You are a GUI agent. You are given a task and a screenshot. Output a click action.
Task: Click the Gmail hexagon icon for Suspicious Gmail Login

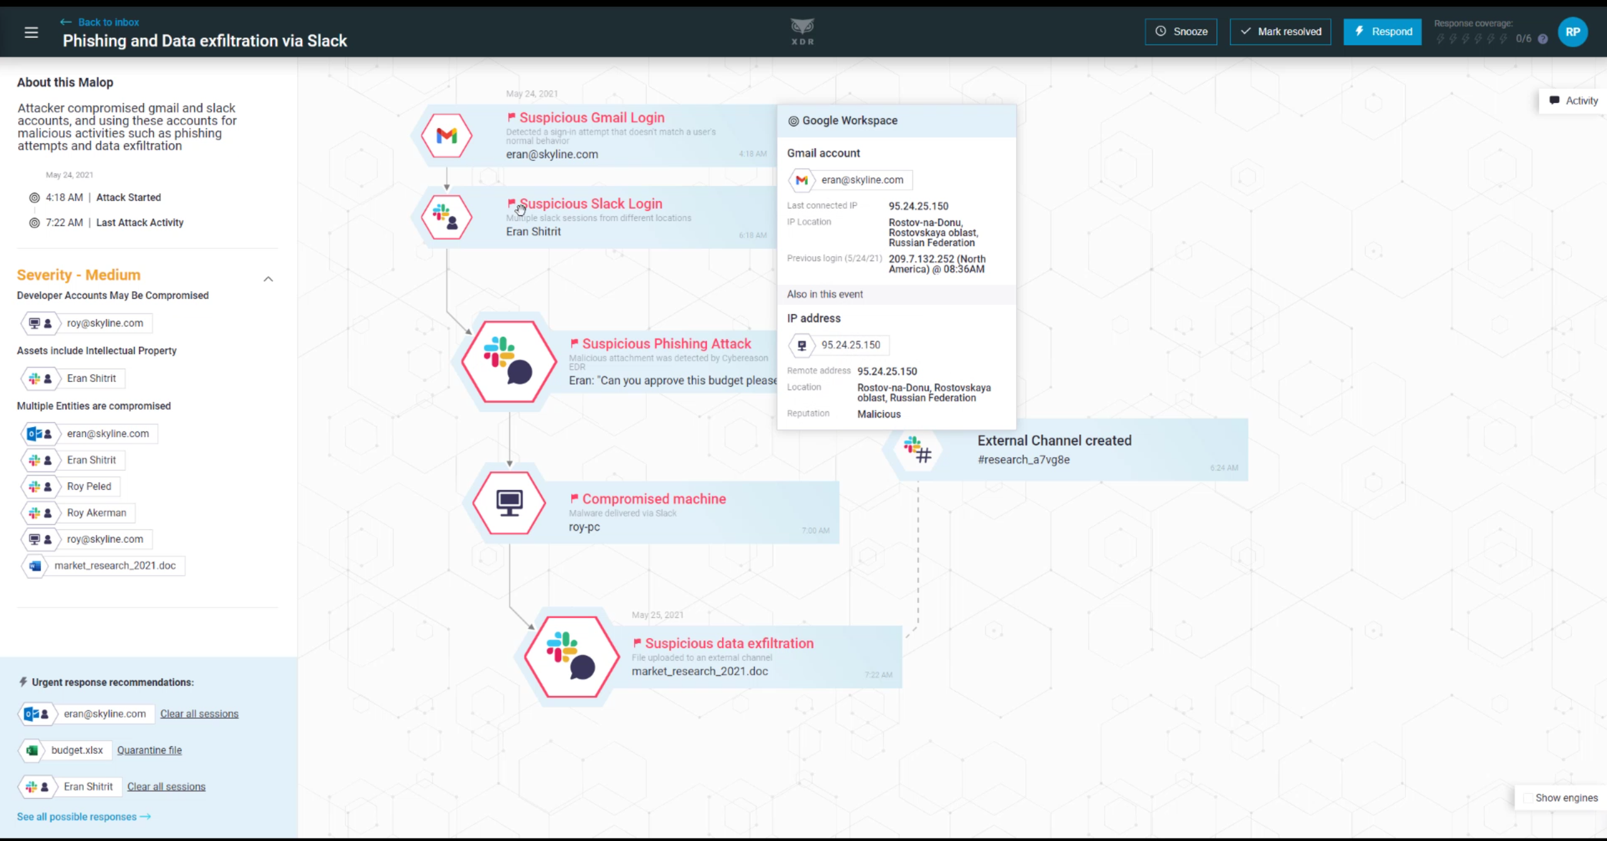point(446,136)
